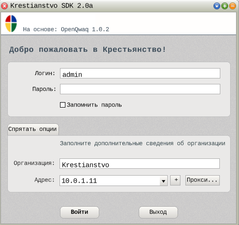Click the Адрес: label
Viewport: 239px width, 225px height.
(x=44, y=180)
